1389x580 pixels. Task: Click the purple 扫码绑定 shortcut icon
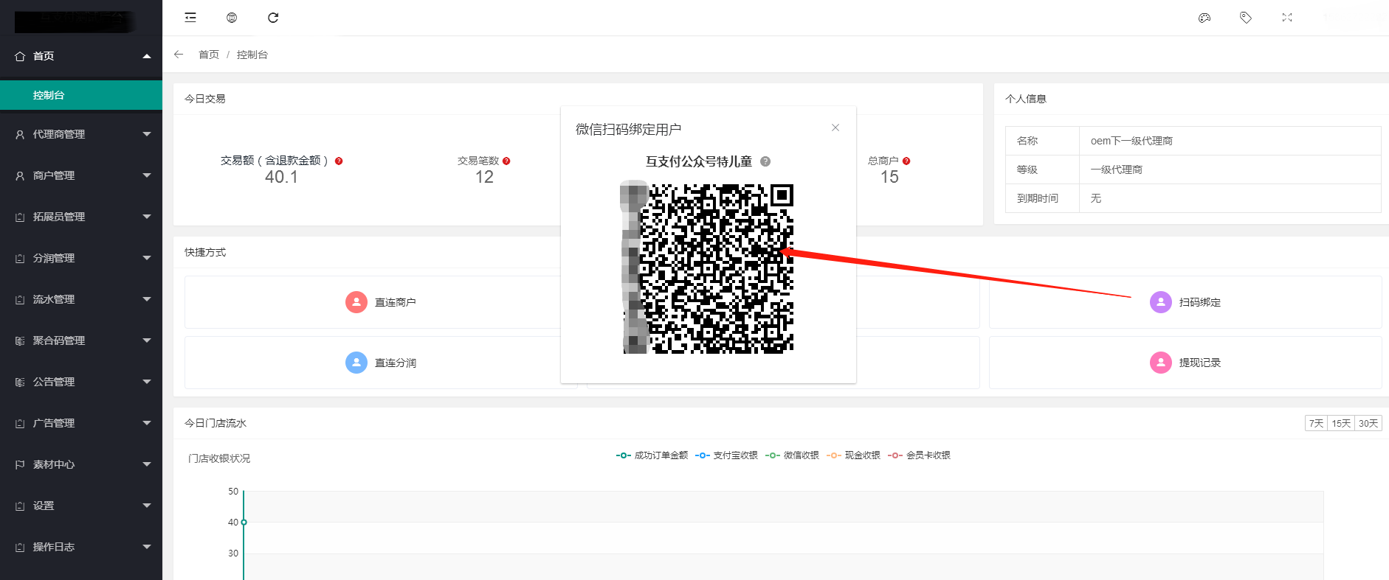coord(1161,302)
